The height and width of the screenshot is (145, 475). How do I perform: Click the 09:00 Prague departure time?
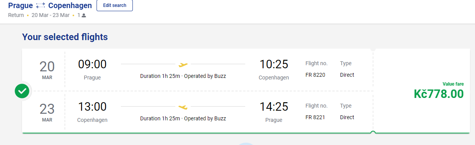pos(92,64)
